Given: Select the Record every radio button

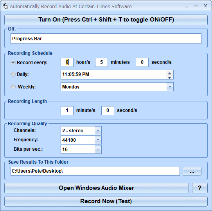Looking at the screenshot, I should 13,62.
